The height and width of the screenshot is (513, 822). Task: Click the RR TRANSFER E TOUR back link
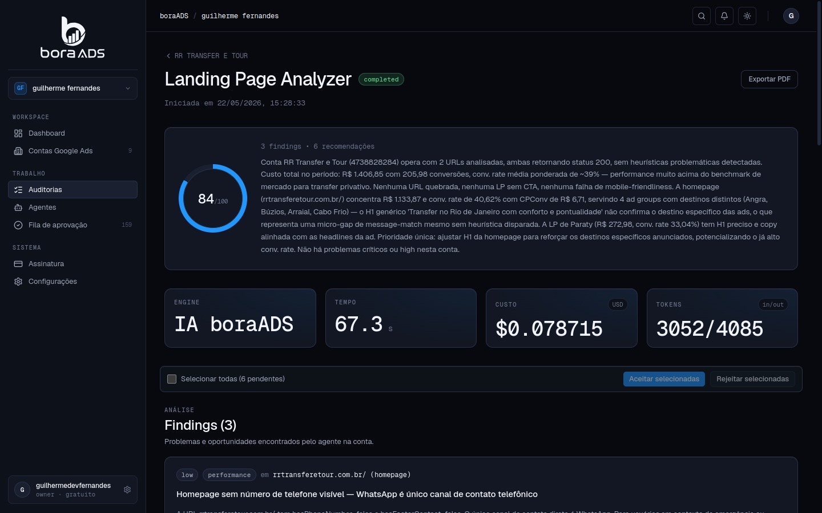point(207,56)
